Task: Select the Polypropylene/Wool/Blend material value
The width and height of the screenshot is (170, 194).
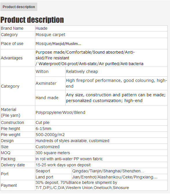Action: [60, 112]
